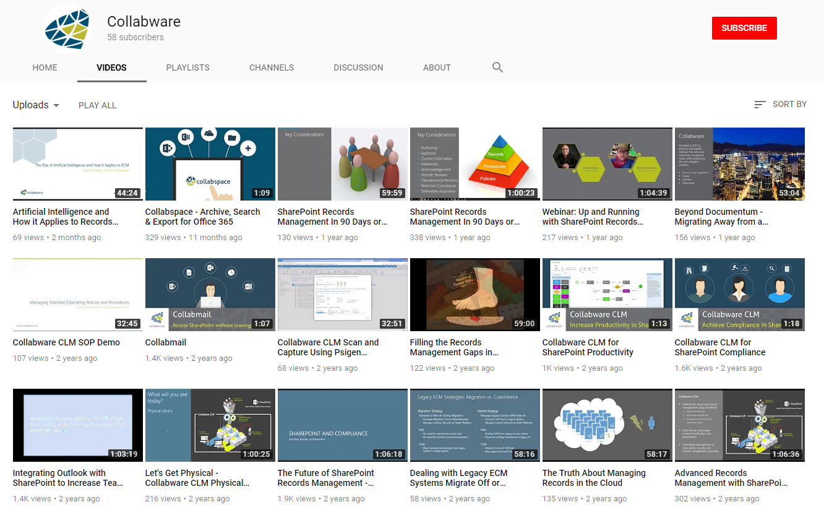Click the Sort By filter icon
824x515 pixels.
760,105
